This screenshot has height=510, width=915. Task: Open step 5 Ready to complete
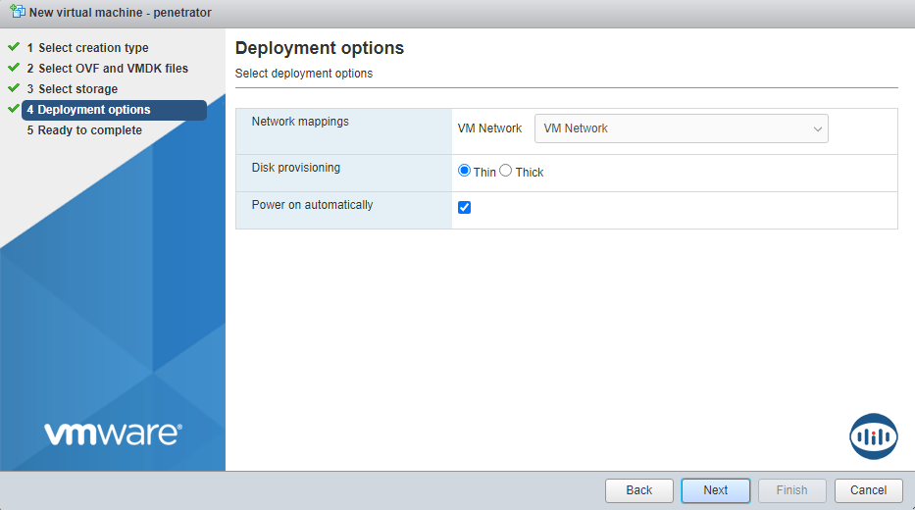tap(89, 130)
